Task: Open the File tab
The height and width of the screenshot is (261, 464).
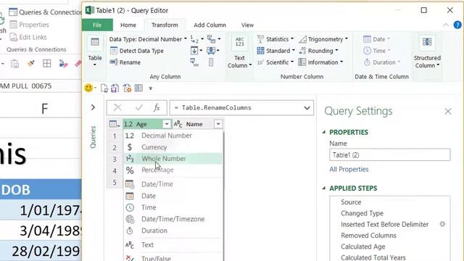Action: [97, 25]
